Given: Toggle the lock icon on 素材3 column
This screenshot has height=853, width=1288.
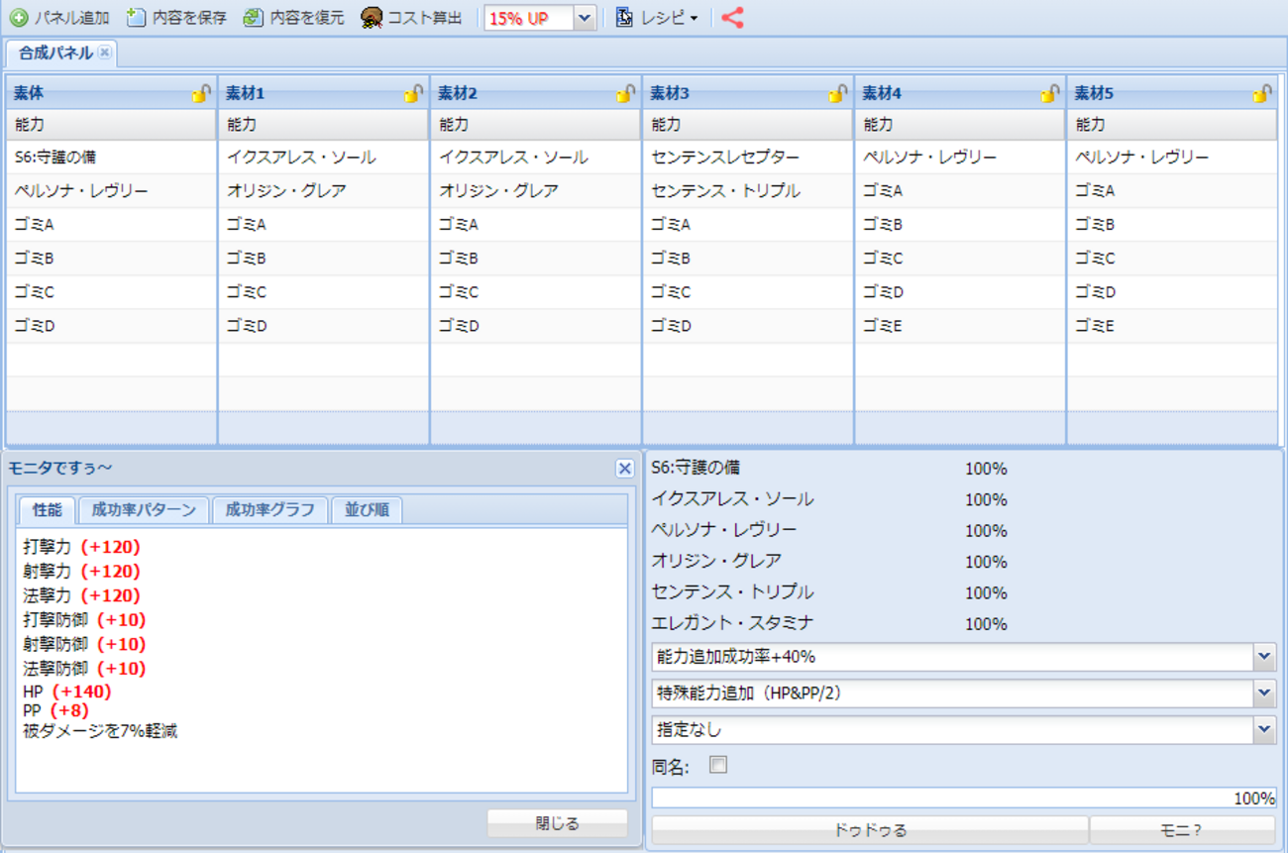Looking at the screenshot, I should [x=837, y=94].
